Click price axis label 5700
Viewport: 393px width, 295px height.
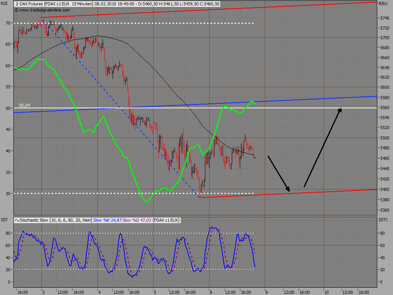click(385, 38)
